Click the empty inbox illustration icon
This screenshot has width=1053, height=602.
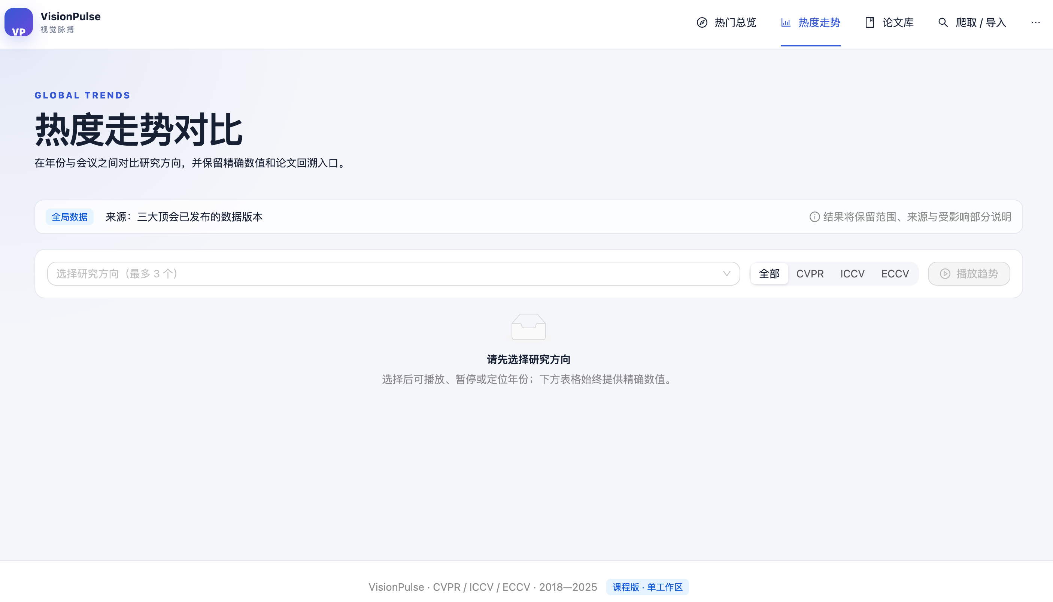[528, 326]
